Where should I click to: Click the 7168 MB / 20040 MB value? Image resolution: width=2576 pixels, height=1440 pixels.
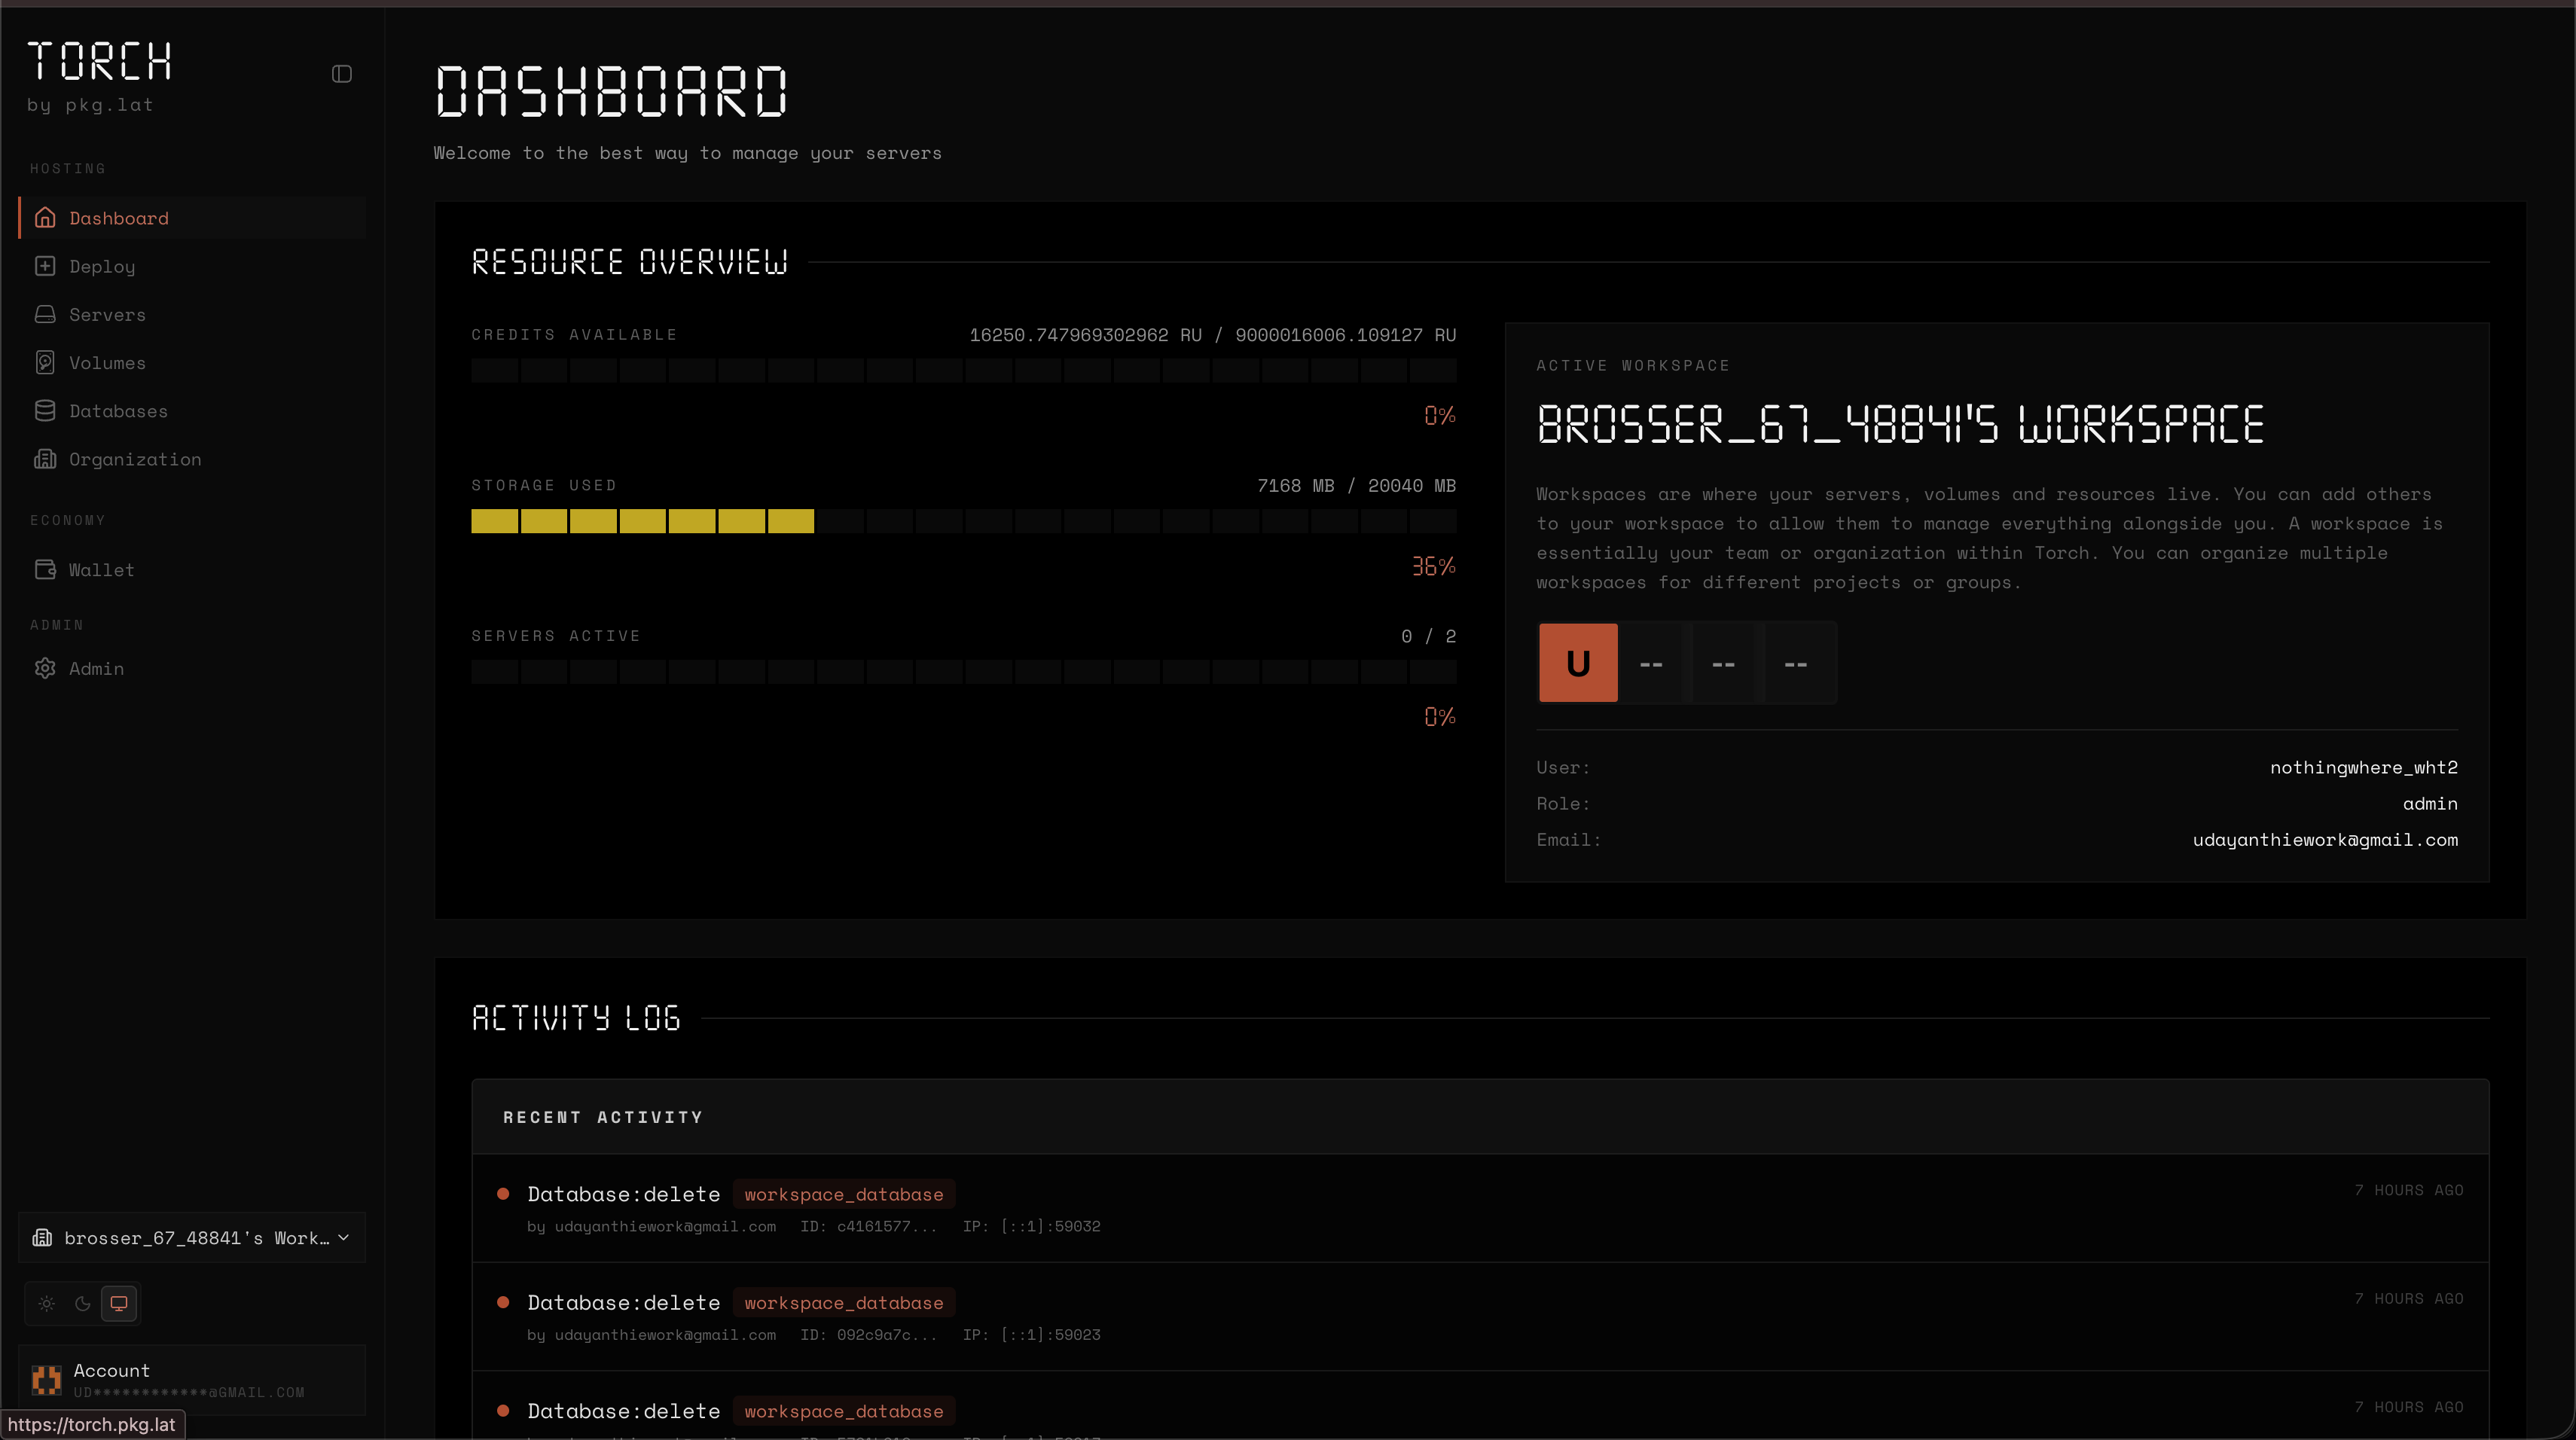[1356, 485]
